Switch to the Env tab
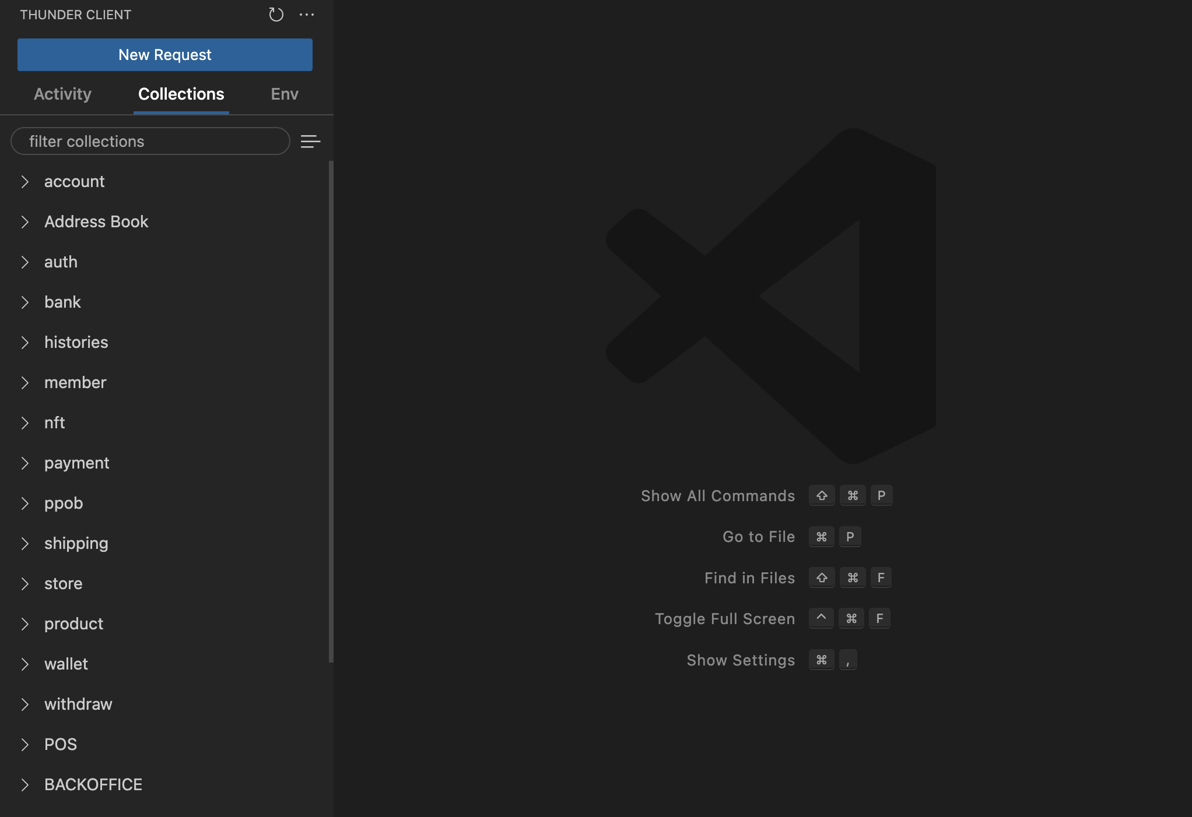 click(285, 94)
